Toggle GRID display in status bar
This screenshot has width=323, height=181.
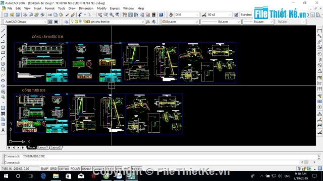tap(53, 169)
